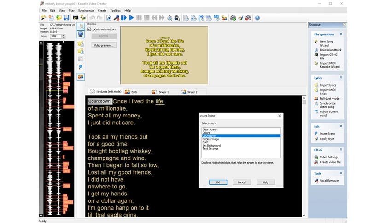Image resolution: width=385 pixels, height=223 pixels.
Task: Click the stop playback toolbar icon
Action: point(146,18)
